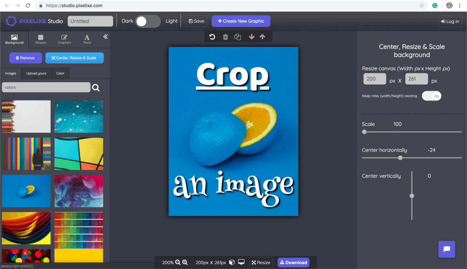
Task: Click Create New Graphic button
Action: tap(241, 21)
